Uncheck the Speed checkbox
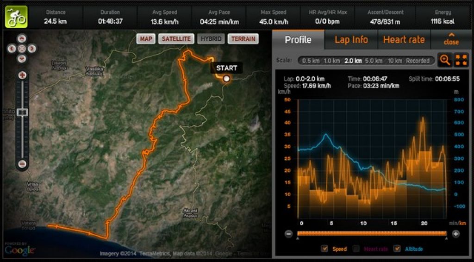This screenshot has width=474, height=262. click(324, 249)
